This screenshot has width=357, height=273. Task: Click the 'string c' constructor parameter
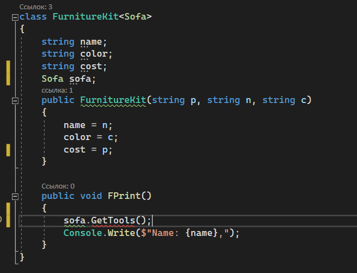click(284, 100)
